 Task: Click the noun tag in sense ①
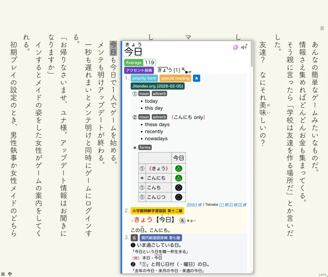[144, 93]
